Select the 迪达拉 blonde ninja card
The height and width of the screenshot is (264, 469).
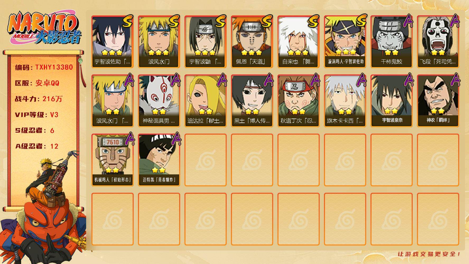pos(205,101)
